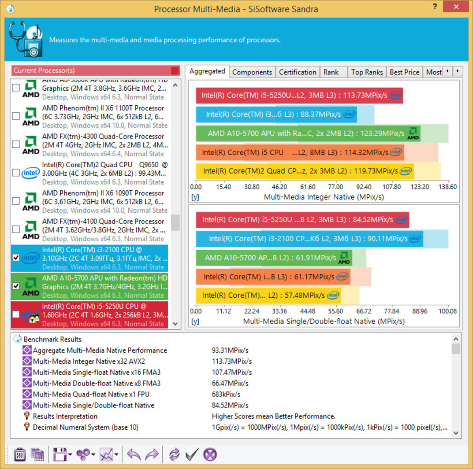Click the refresh results icon
473x469 pixels.
tap(174, 454)
